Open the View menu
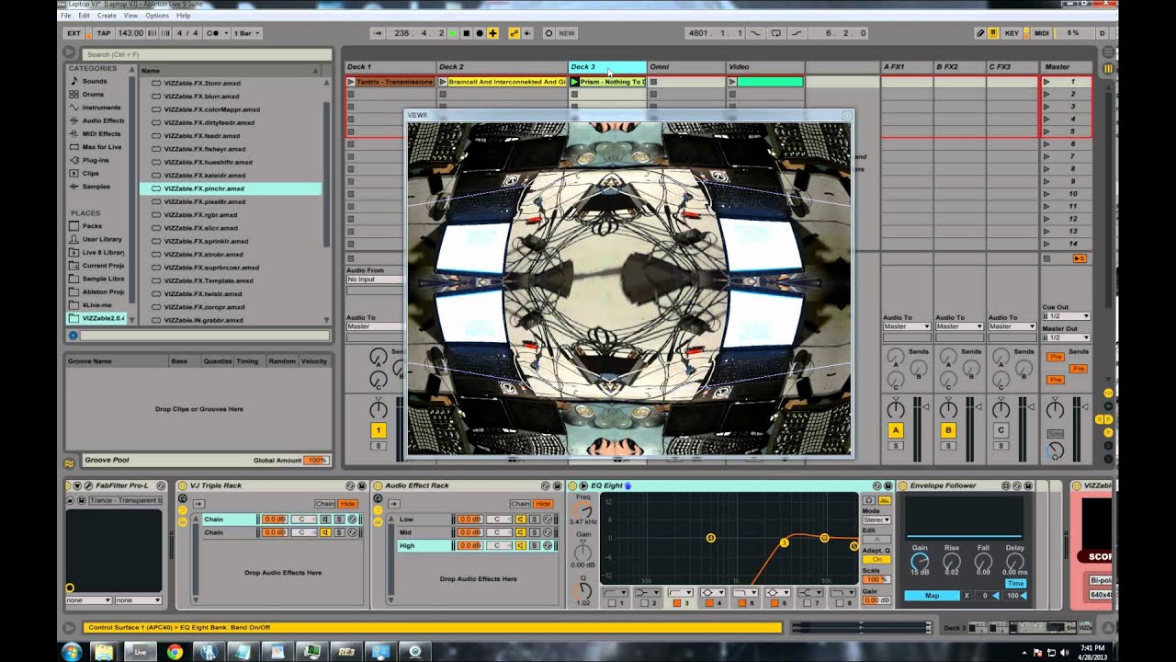 click(130, 16)
